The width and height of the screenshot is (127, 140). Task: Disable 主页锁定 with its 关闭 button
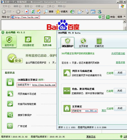pyautogui.click(x=120, y=108)
